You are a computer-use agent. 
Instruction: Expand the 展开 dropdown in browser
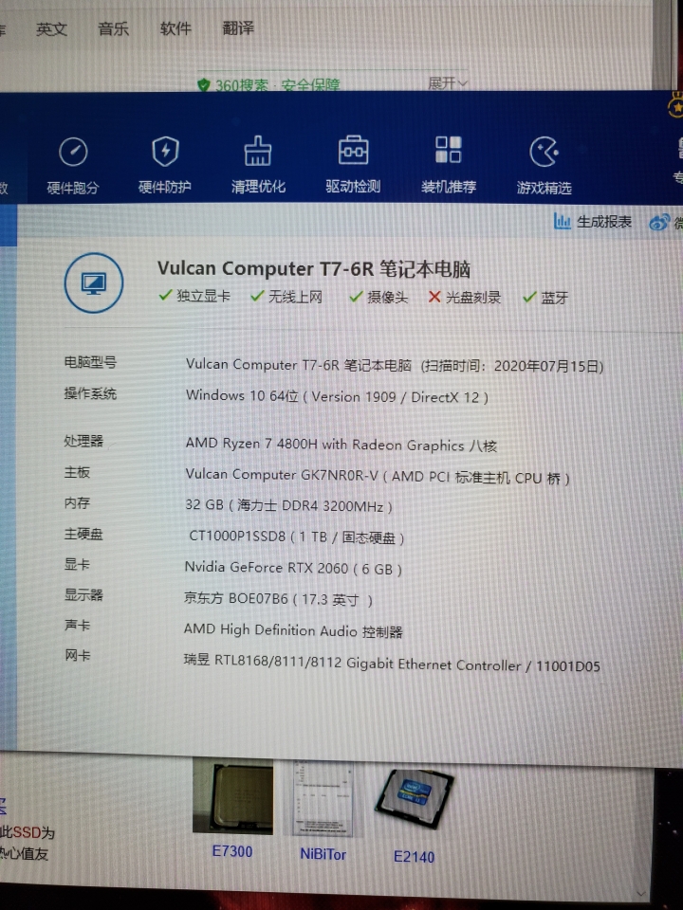[447, 83]
